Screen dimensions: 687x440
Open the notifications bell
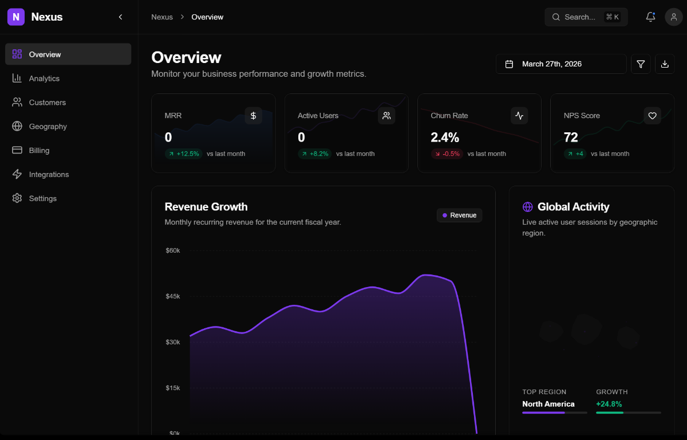650,17
